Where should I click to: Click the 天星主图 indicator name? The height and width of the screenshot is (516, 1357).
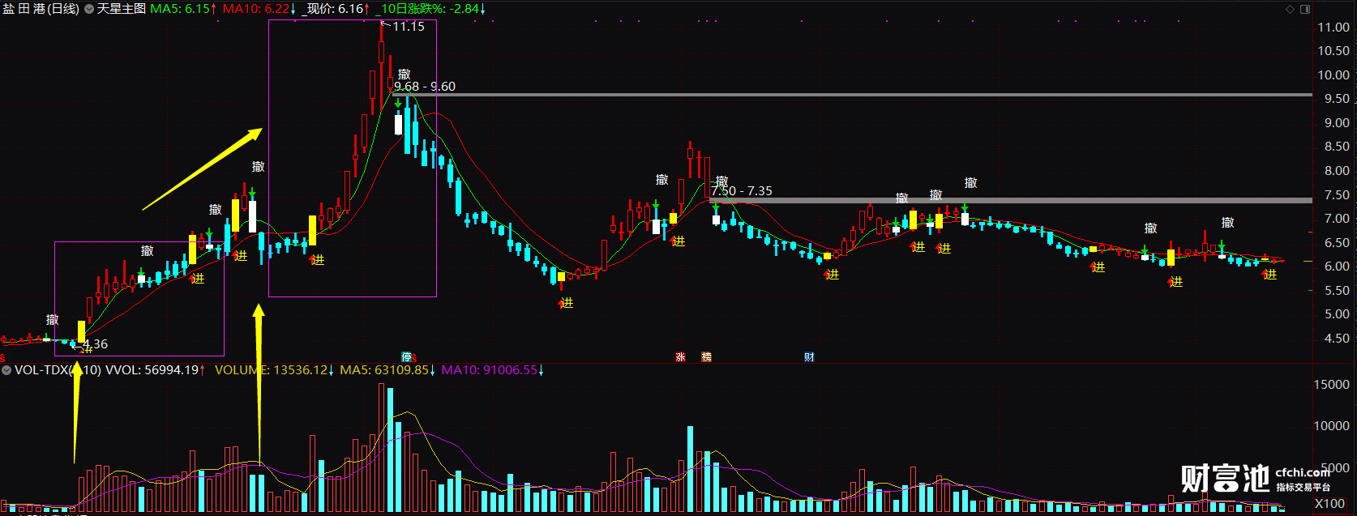122,9
